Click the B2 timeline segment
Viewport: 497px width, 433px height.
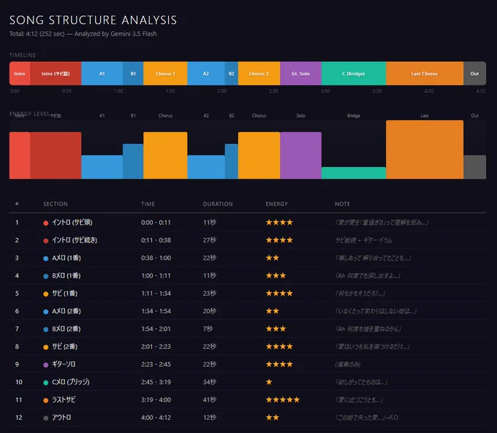232,74
